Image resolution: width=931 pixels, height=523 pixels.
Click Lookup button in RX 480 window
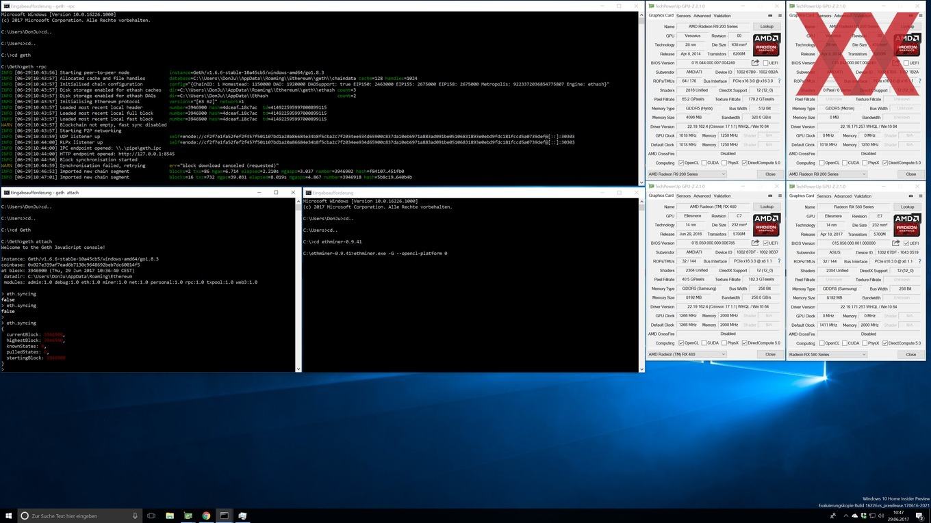click(767, 206)
